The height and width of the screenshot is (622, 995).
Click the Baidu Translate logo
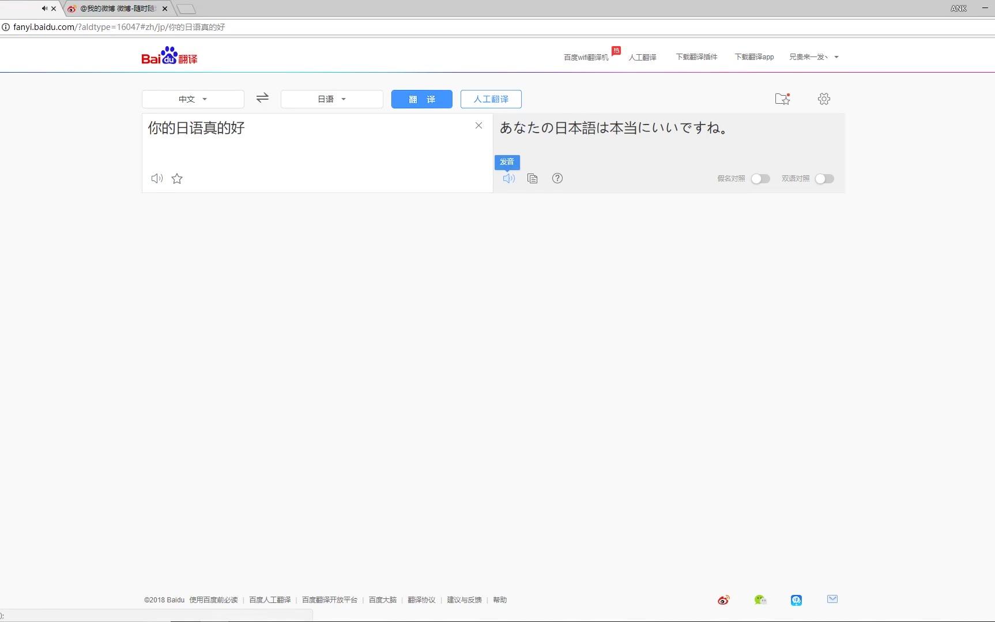coord(169,56)
